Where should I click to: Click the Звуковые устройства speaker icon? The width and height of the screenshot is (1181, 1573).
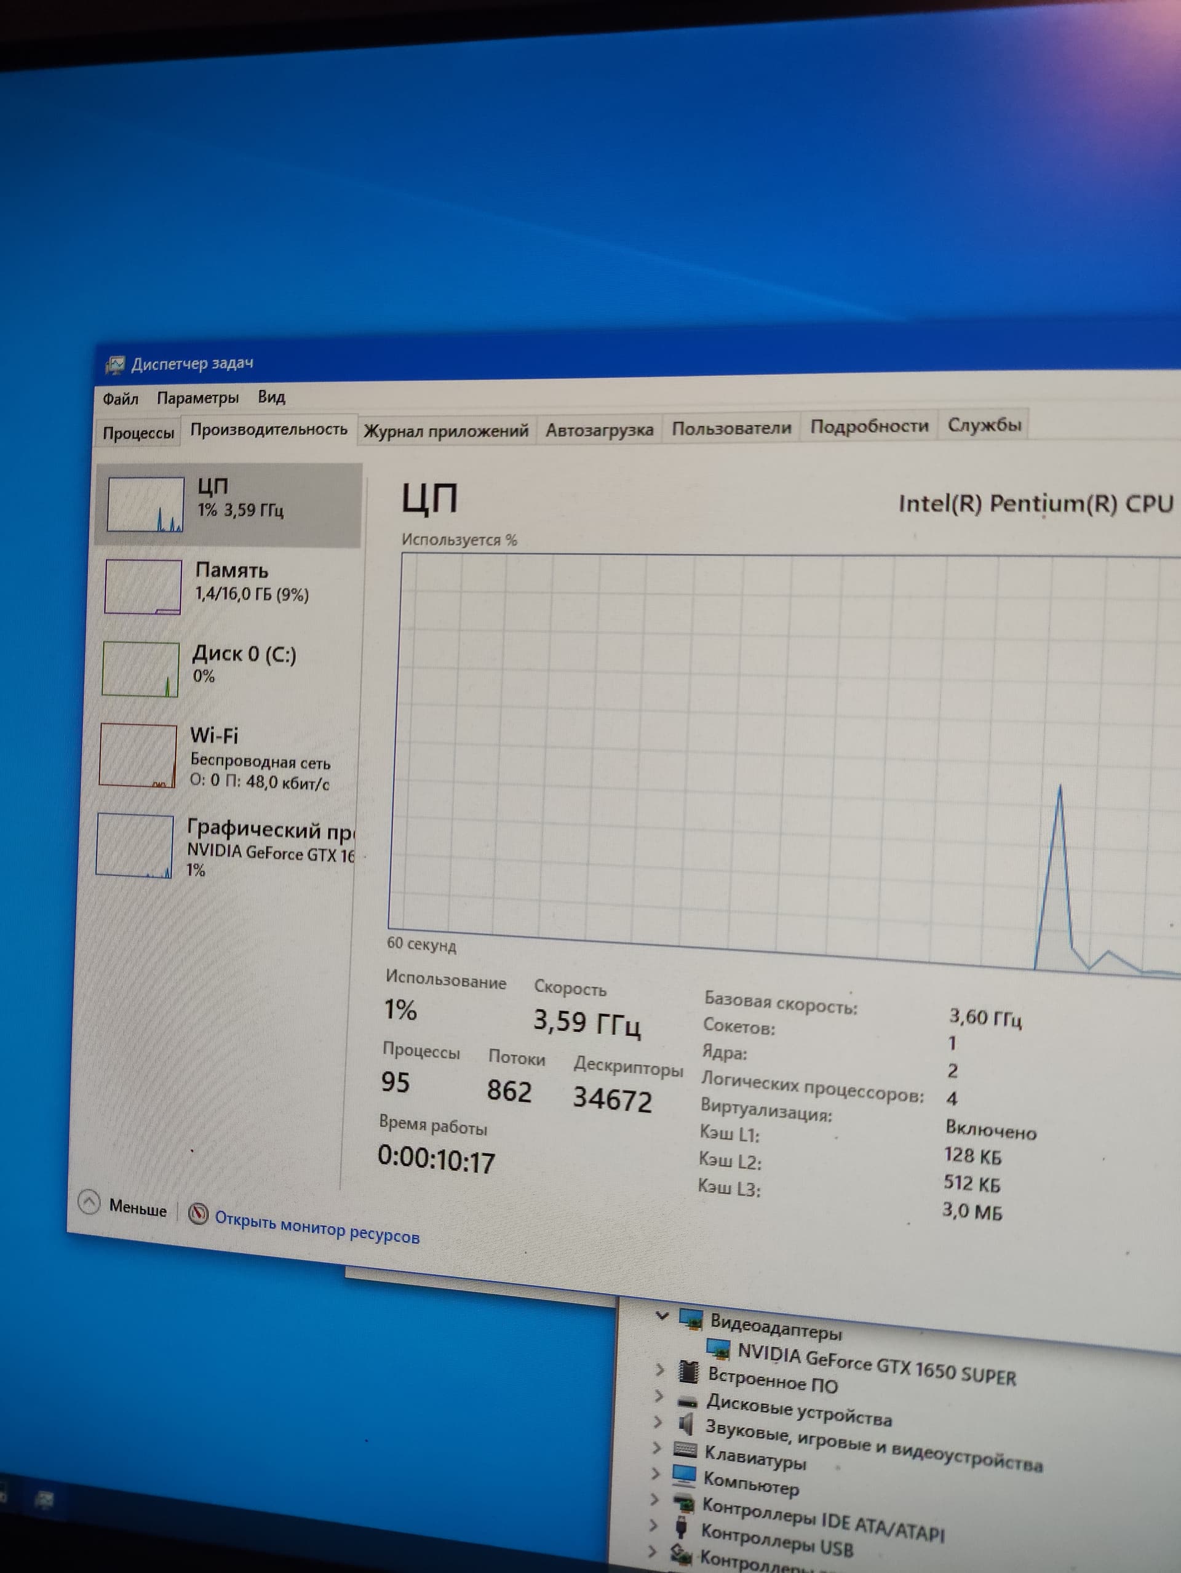pos(685,1424)
